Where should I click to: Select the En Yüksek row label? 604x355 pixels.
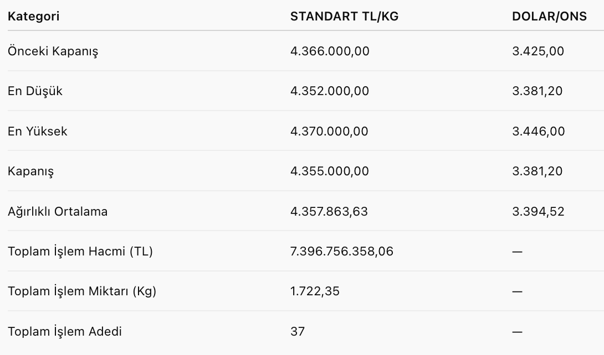(x=37, y=132)
